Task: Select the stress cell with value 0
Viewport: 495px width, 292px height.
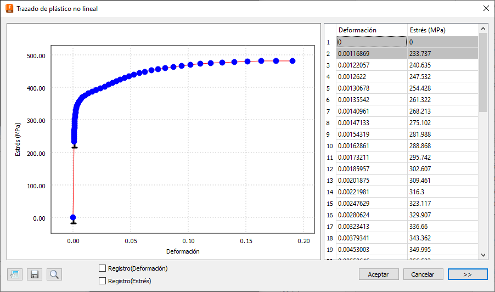Action: (443, 42)
